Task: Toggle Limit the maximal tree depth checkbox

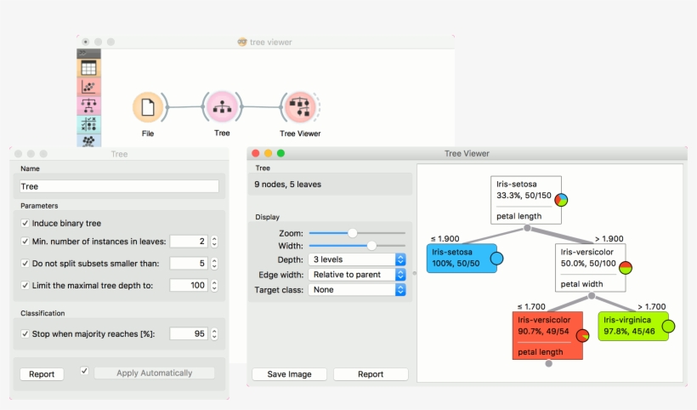Action: click(25, 285)
